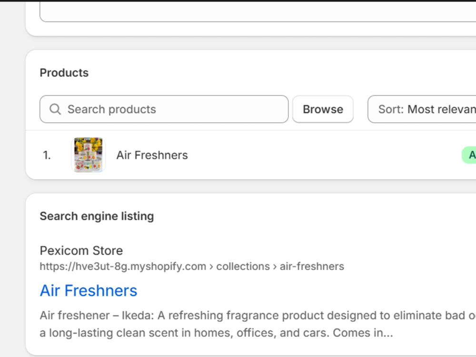
Task: Click the Products section heading
Action: [64, 73]
